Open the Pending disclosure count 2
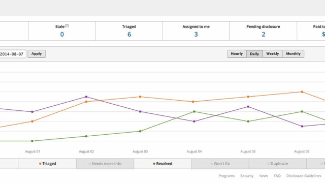 [x=263, y=34]
